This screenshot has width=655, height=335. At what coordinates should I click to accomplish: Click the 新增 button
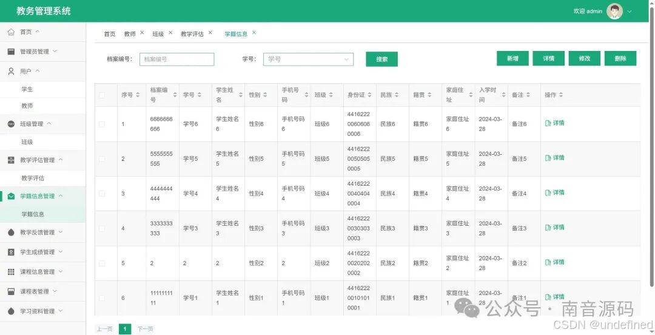tap(512, 58)
